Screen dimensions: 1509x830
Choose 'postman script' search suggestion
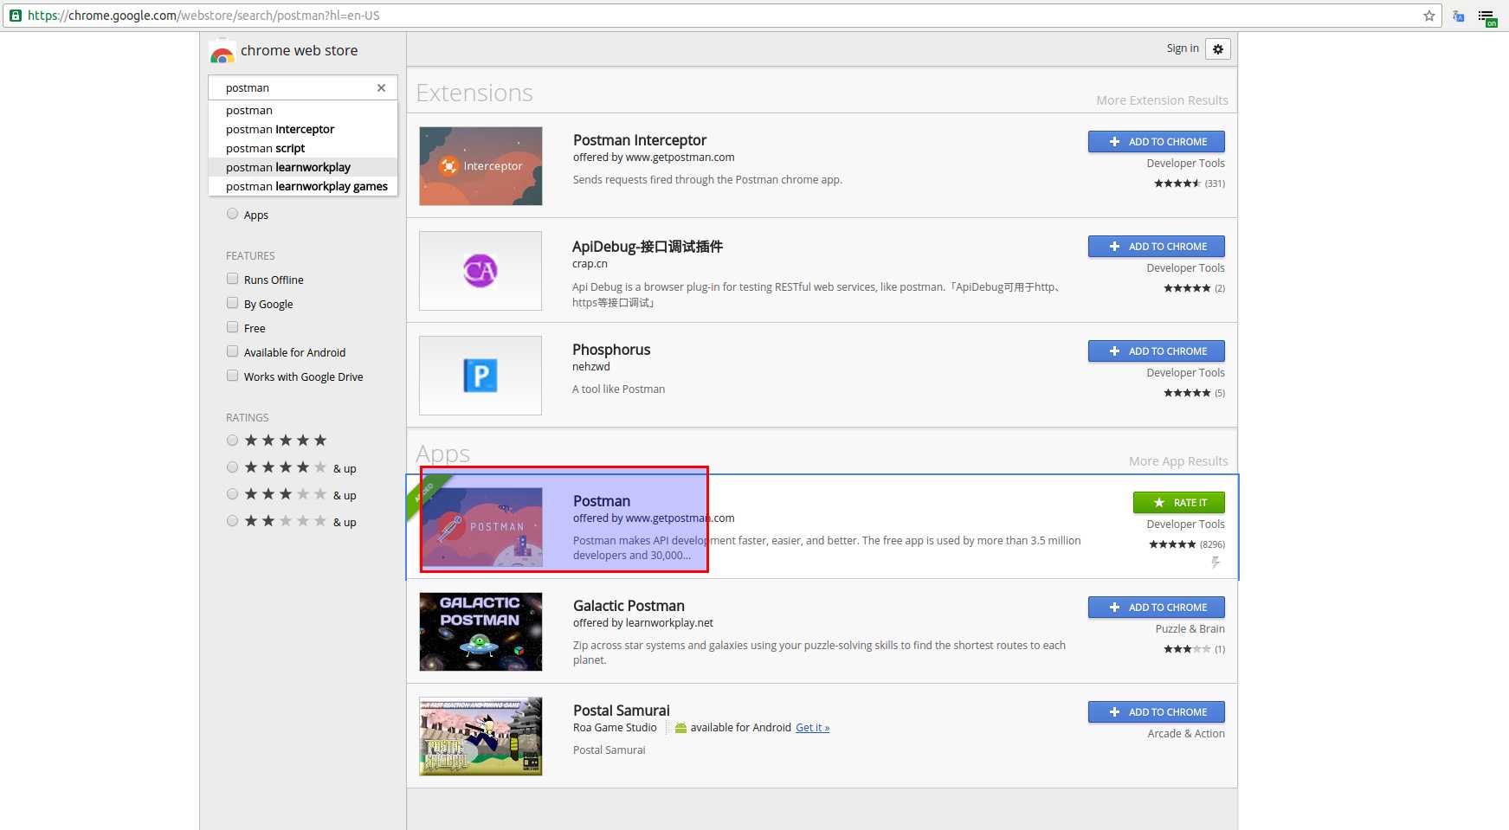tap(303, 148)
